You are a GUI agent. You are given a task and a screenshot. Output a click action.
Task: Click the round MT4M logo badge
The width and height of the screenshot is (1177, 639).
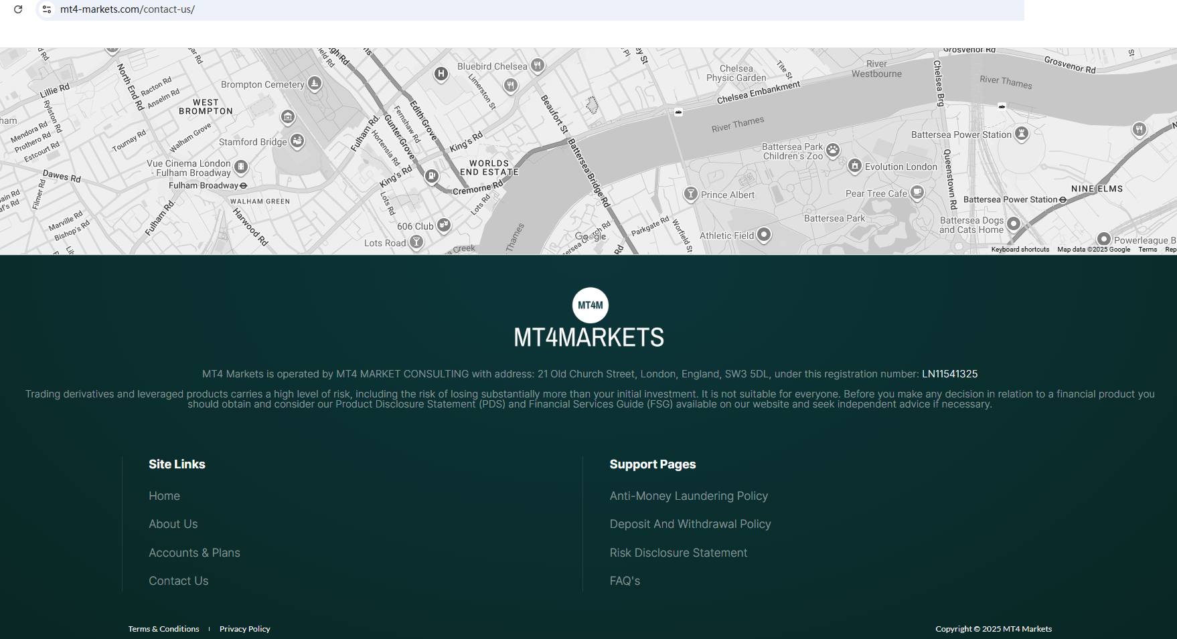click(x=591, y=305)
